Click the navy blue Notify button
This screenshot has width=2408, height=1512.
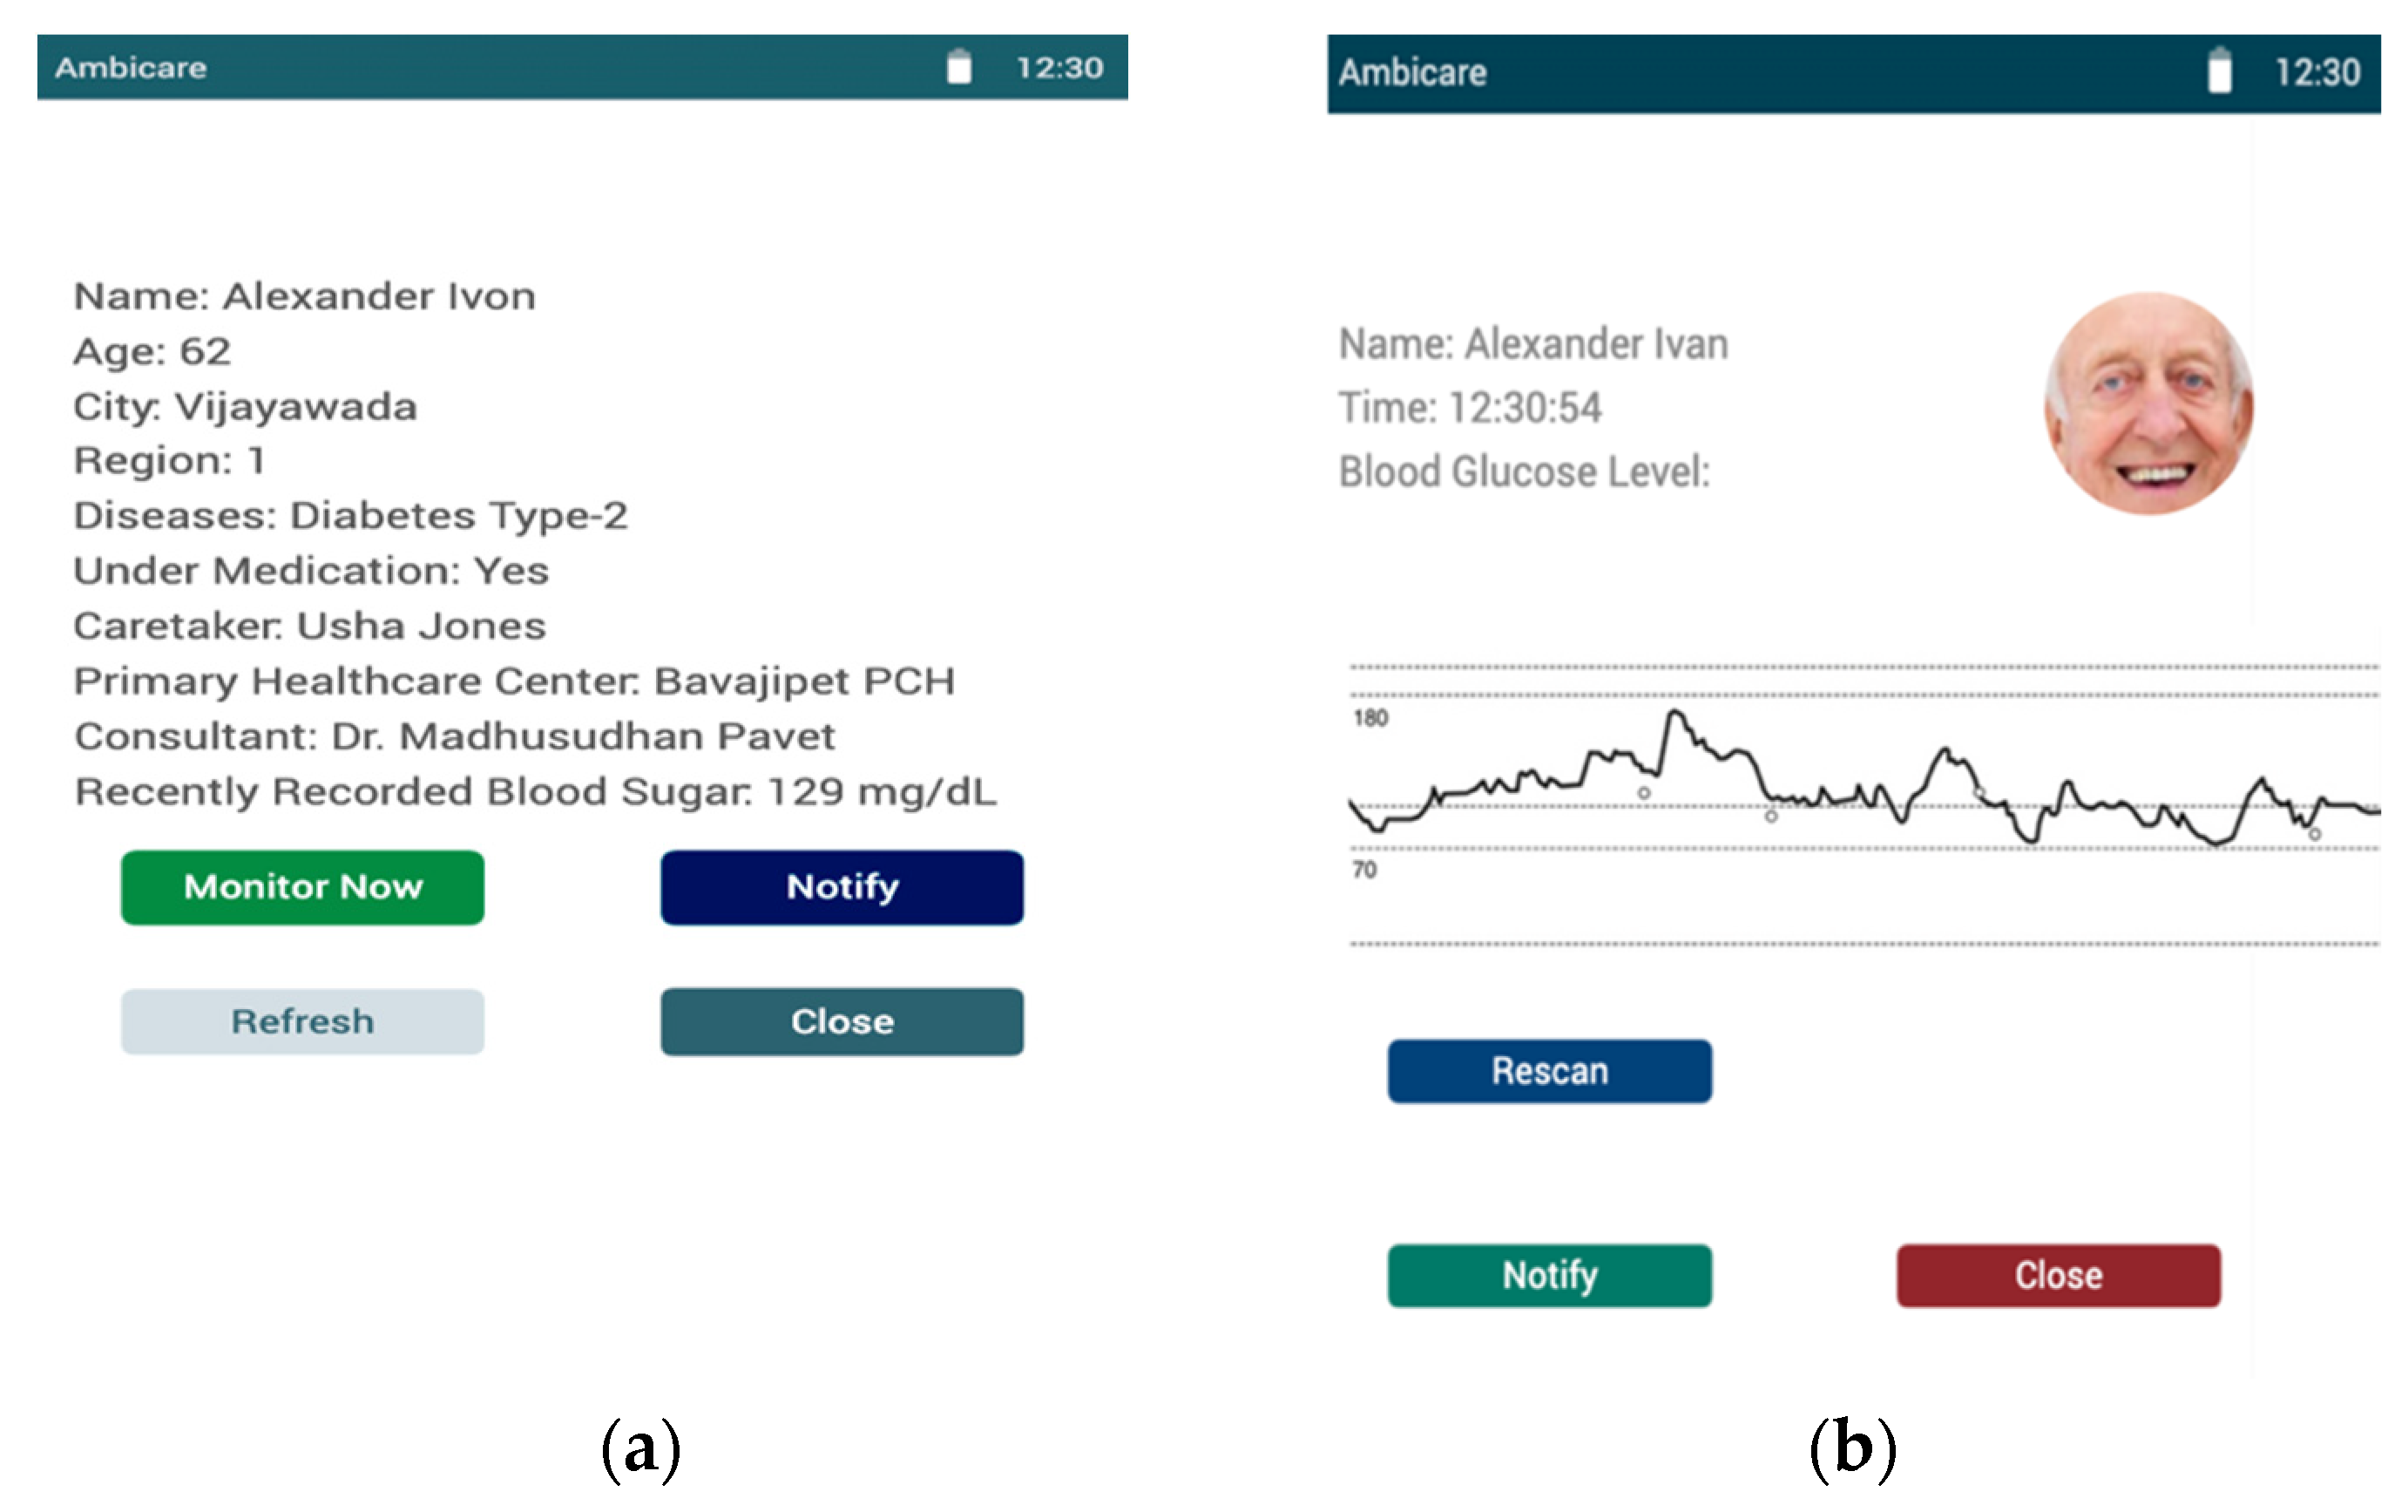(842, 887)
